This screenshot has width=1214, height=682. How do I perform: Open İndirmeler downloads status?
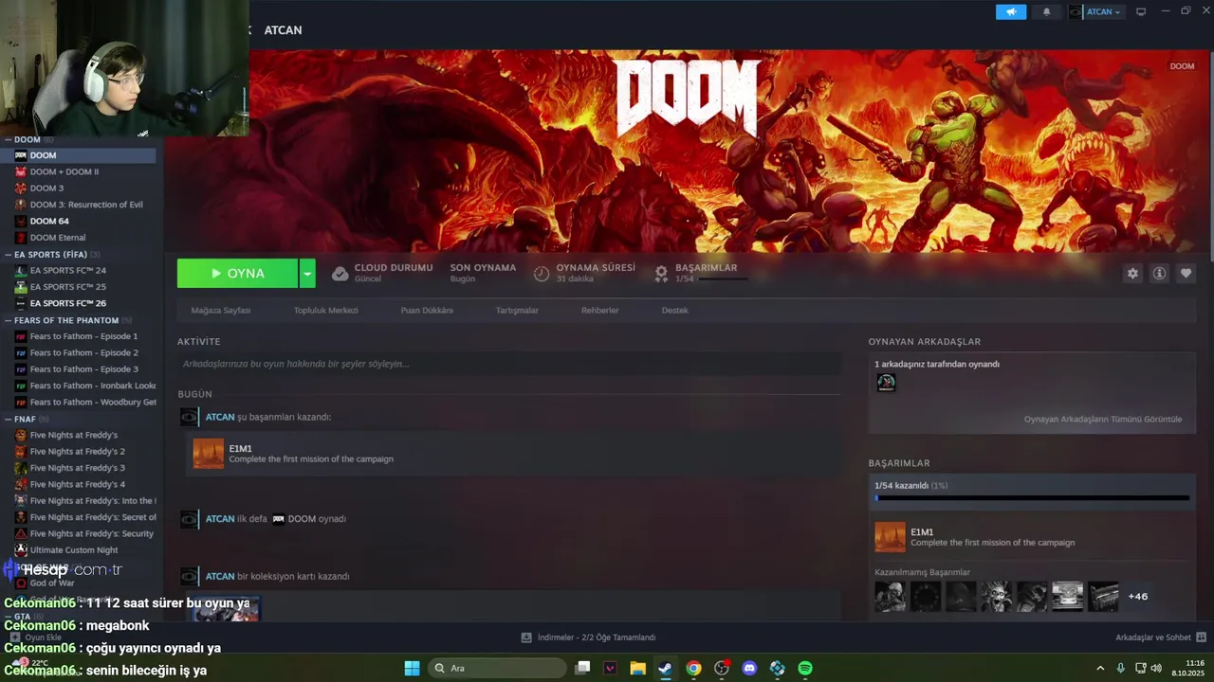(x=588, y=637)
